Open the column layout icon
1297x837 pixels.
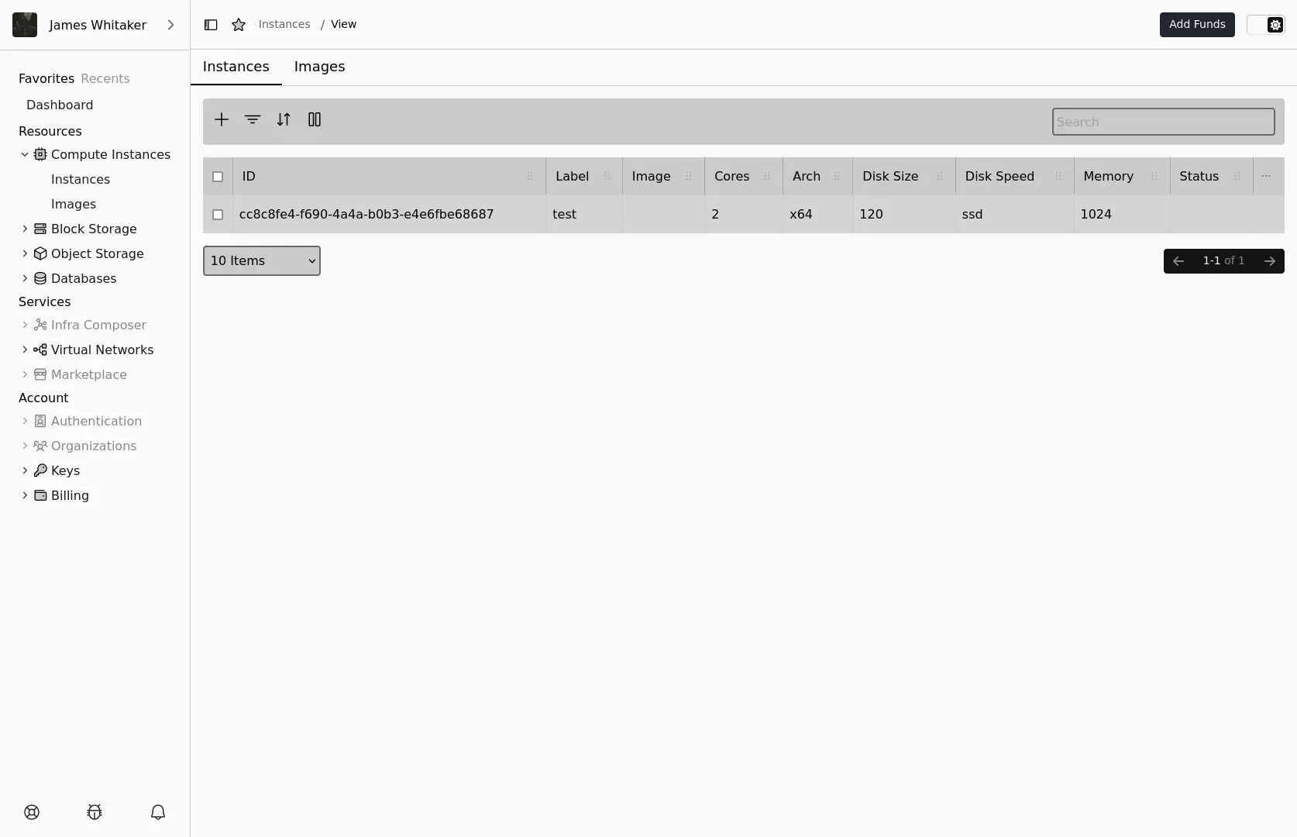pyautogui.click(x=315, y=120)
